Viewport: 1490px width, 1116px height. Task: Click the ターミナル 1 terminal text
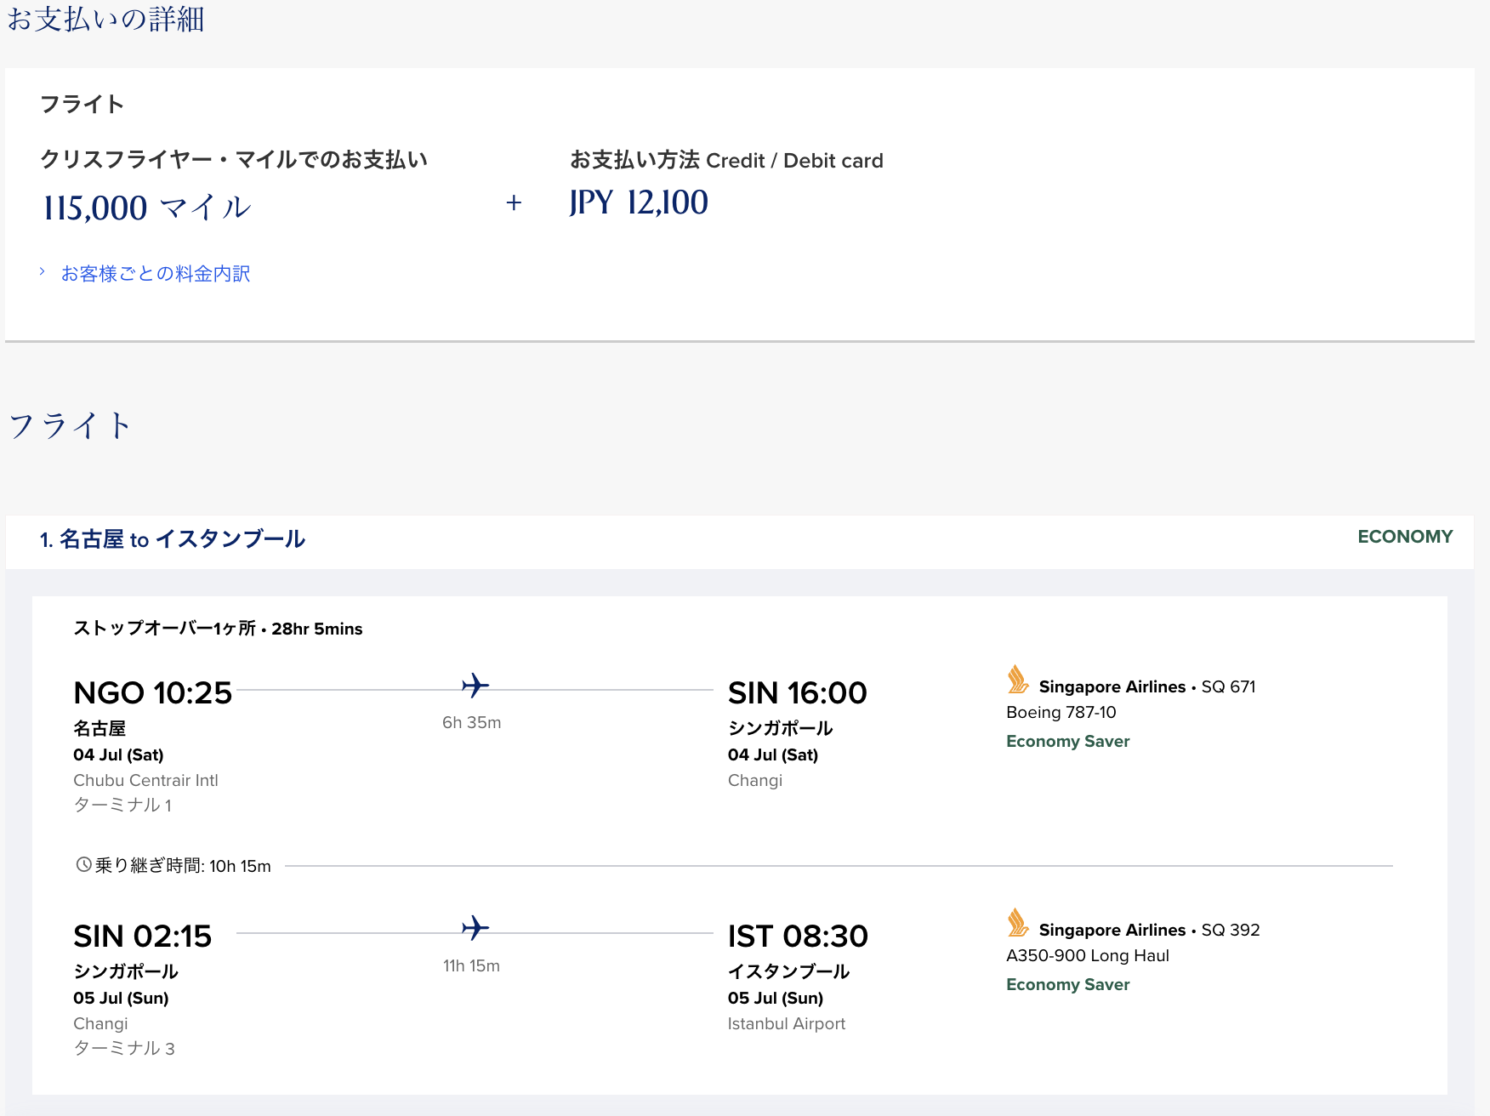click(x=122, y=805)
